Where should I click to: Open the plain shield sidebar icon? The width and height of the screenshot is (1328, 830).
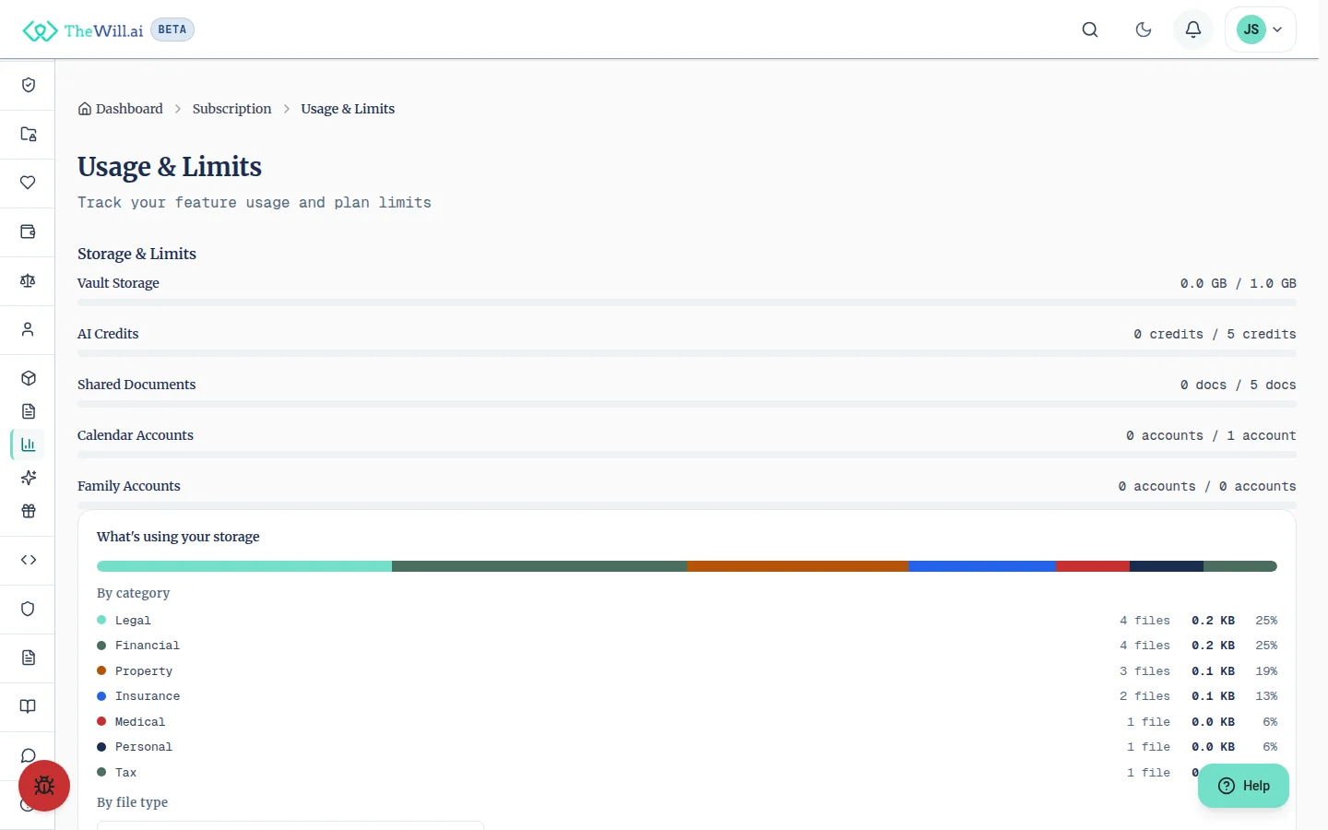pos(28,609)
